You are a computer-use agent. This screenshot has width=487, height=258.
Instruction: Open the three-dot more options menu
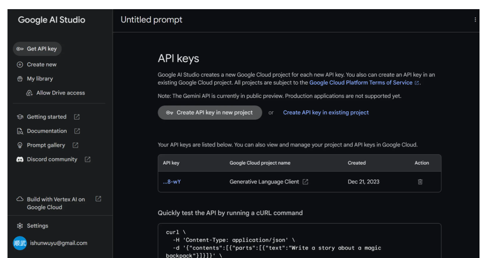tap(475, 20)
